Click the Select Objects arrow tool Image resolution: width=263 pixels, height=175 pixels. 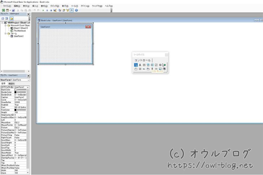tap(136, 65)
